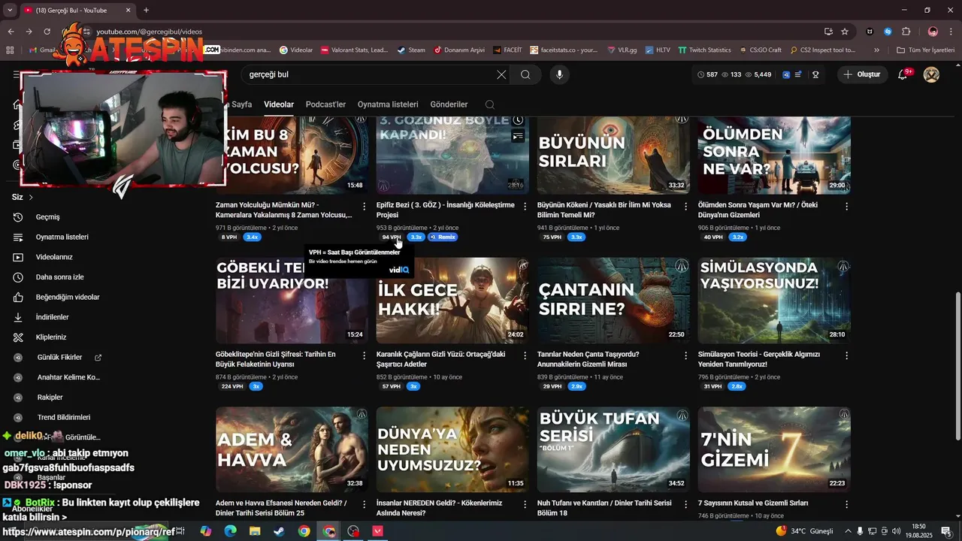Open File Explorer from the taskbar
This screenshot has height=541, width=962.
255,531
